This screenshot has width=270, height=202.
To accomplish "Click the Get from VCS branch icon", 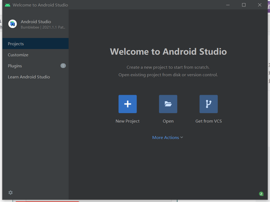I will [208, 104].
